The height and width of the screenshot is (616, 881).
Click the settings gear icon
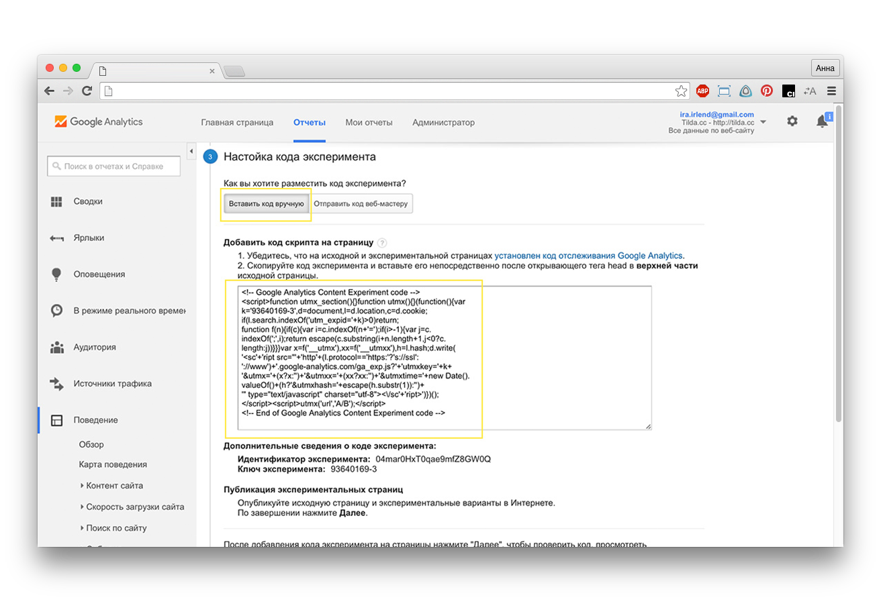(792, 121)
